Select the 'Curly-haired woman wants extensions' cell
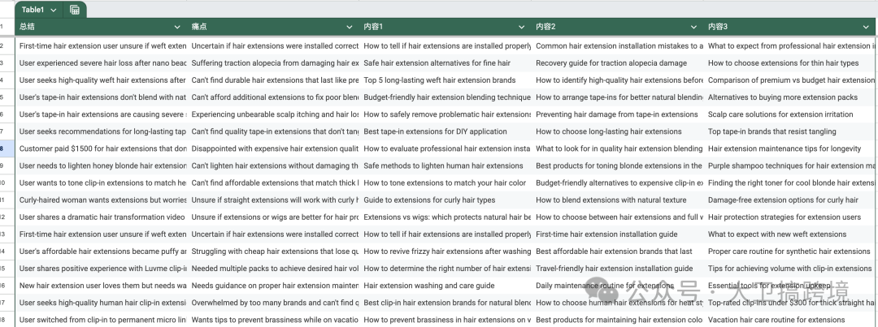Image resolution: width=878 pixels, height=327 pixels. [x=102, y=200]
